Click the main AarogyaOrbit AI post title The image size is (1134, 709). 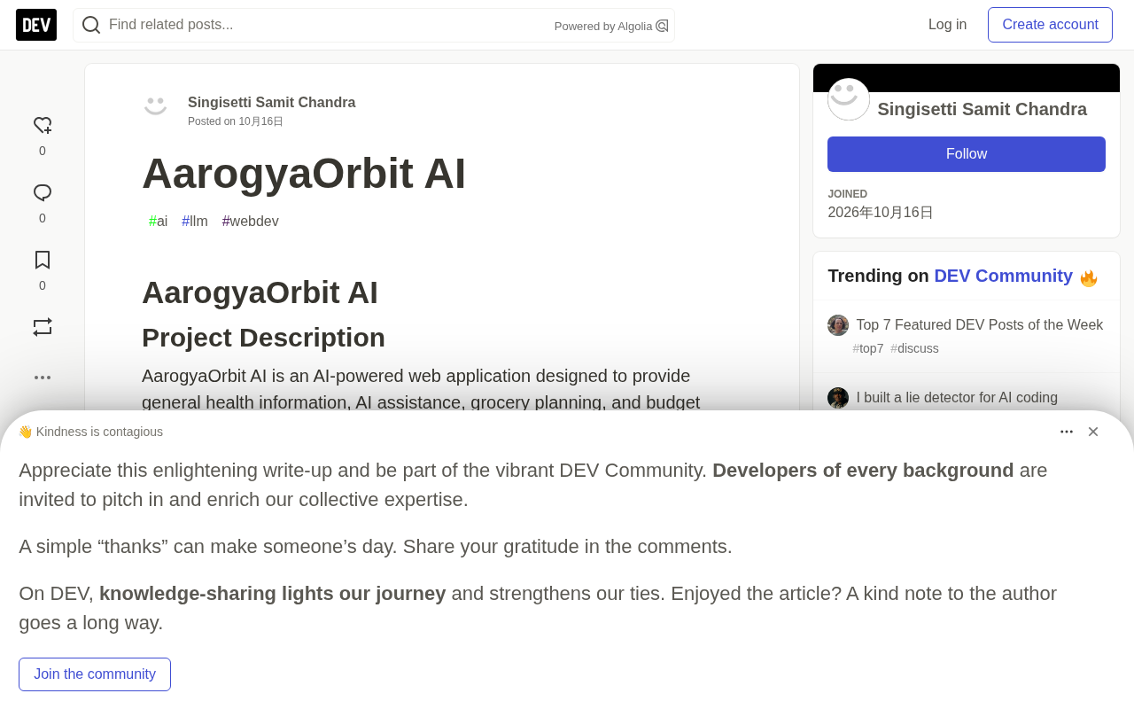304,173
